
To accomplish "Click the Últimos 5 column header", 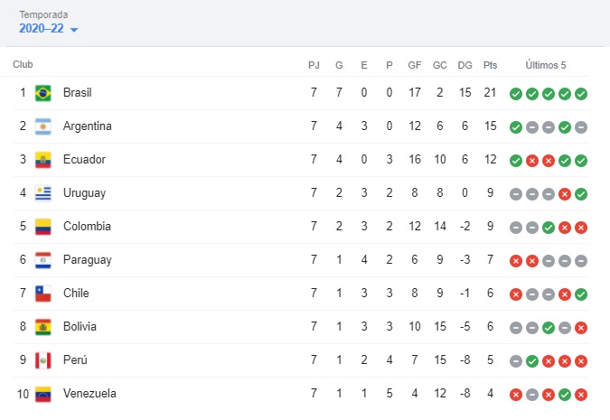I will click(546, 65).
